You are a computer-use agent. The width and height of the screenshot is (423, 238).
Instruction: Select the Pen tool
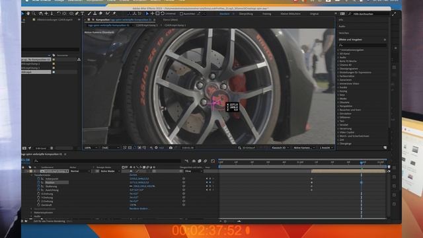pos(77,13)
